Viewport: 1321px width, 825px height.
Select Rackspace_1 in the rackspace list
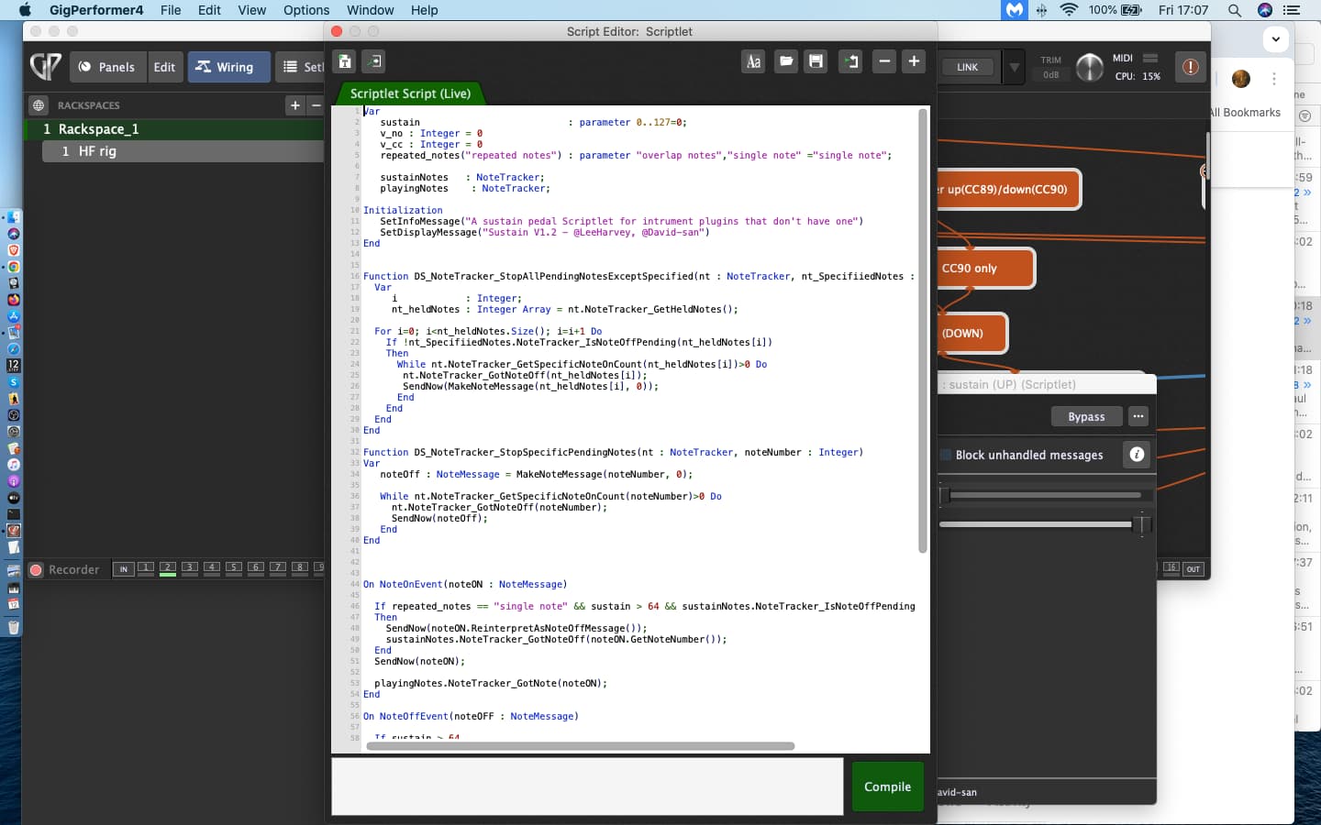coord(174,129)
